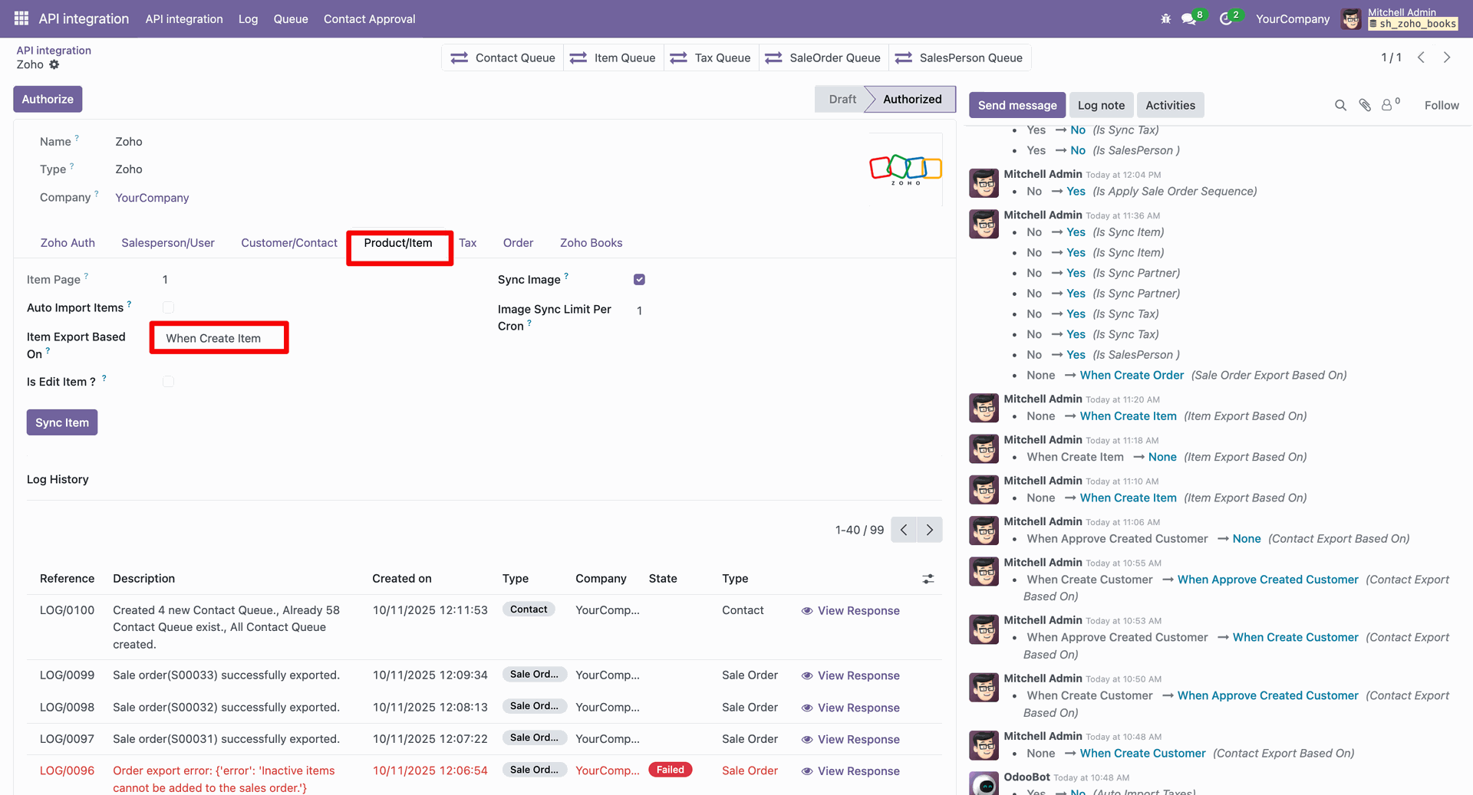View Response for LOG/0097
The height and width of the screenshot is (795, 1473).
[850, 739]
